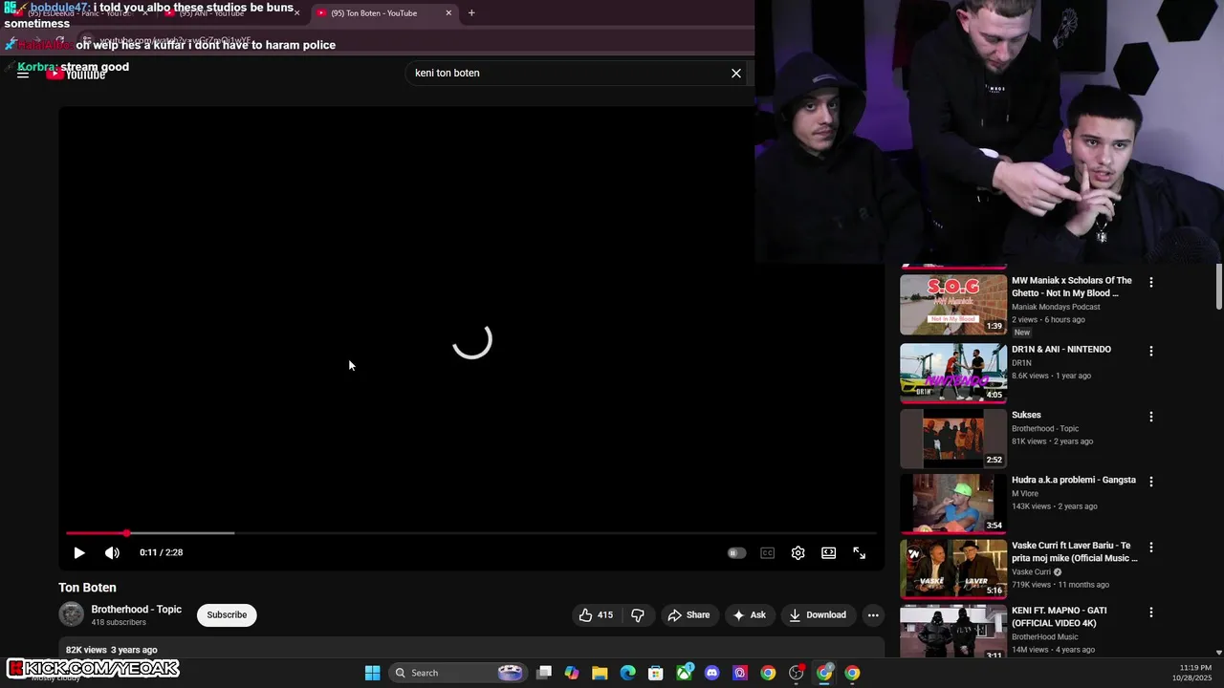Open Task View on the taskbar
Viewport: 1224px width, 688px height.
coord(544,673)
